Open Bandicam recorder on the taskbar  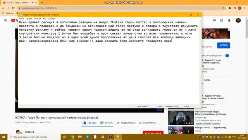[110, 137]
